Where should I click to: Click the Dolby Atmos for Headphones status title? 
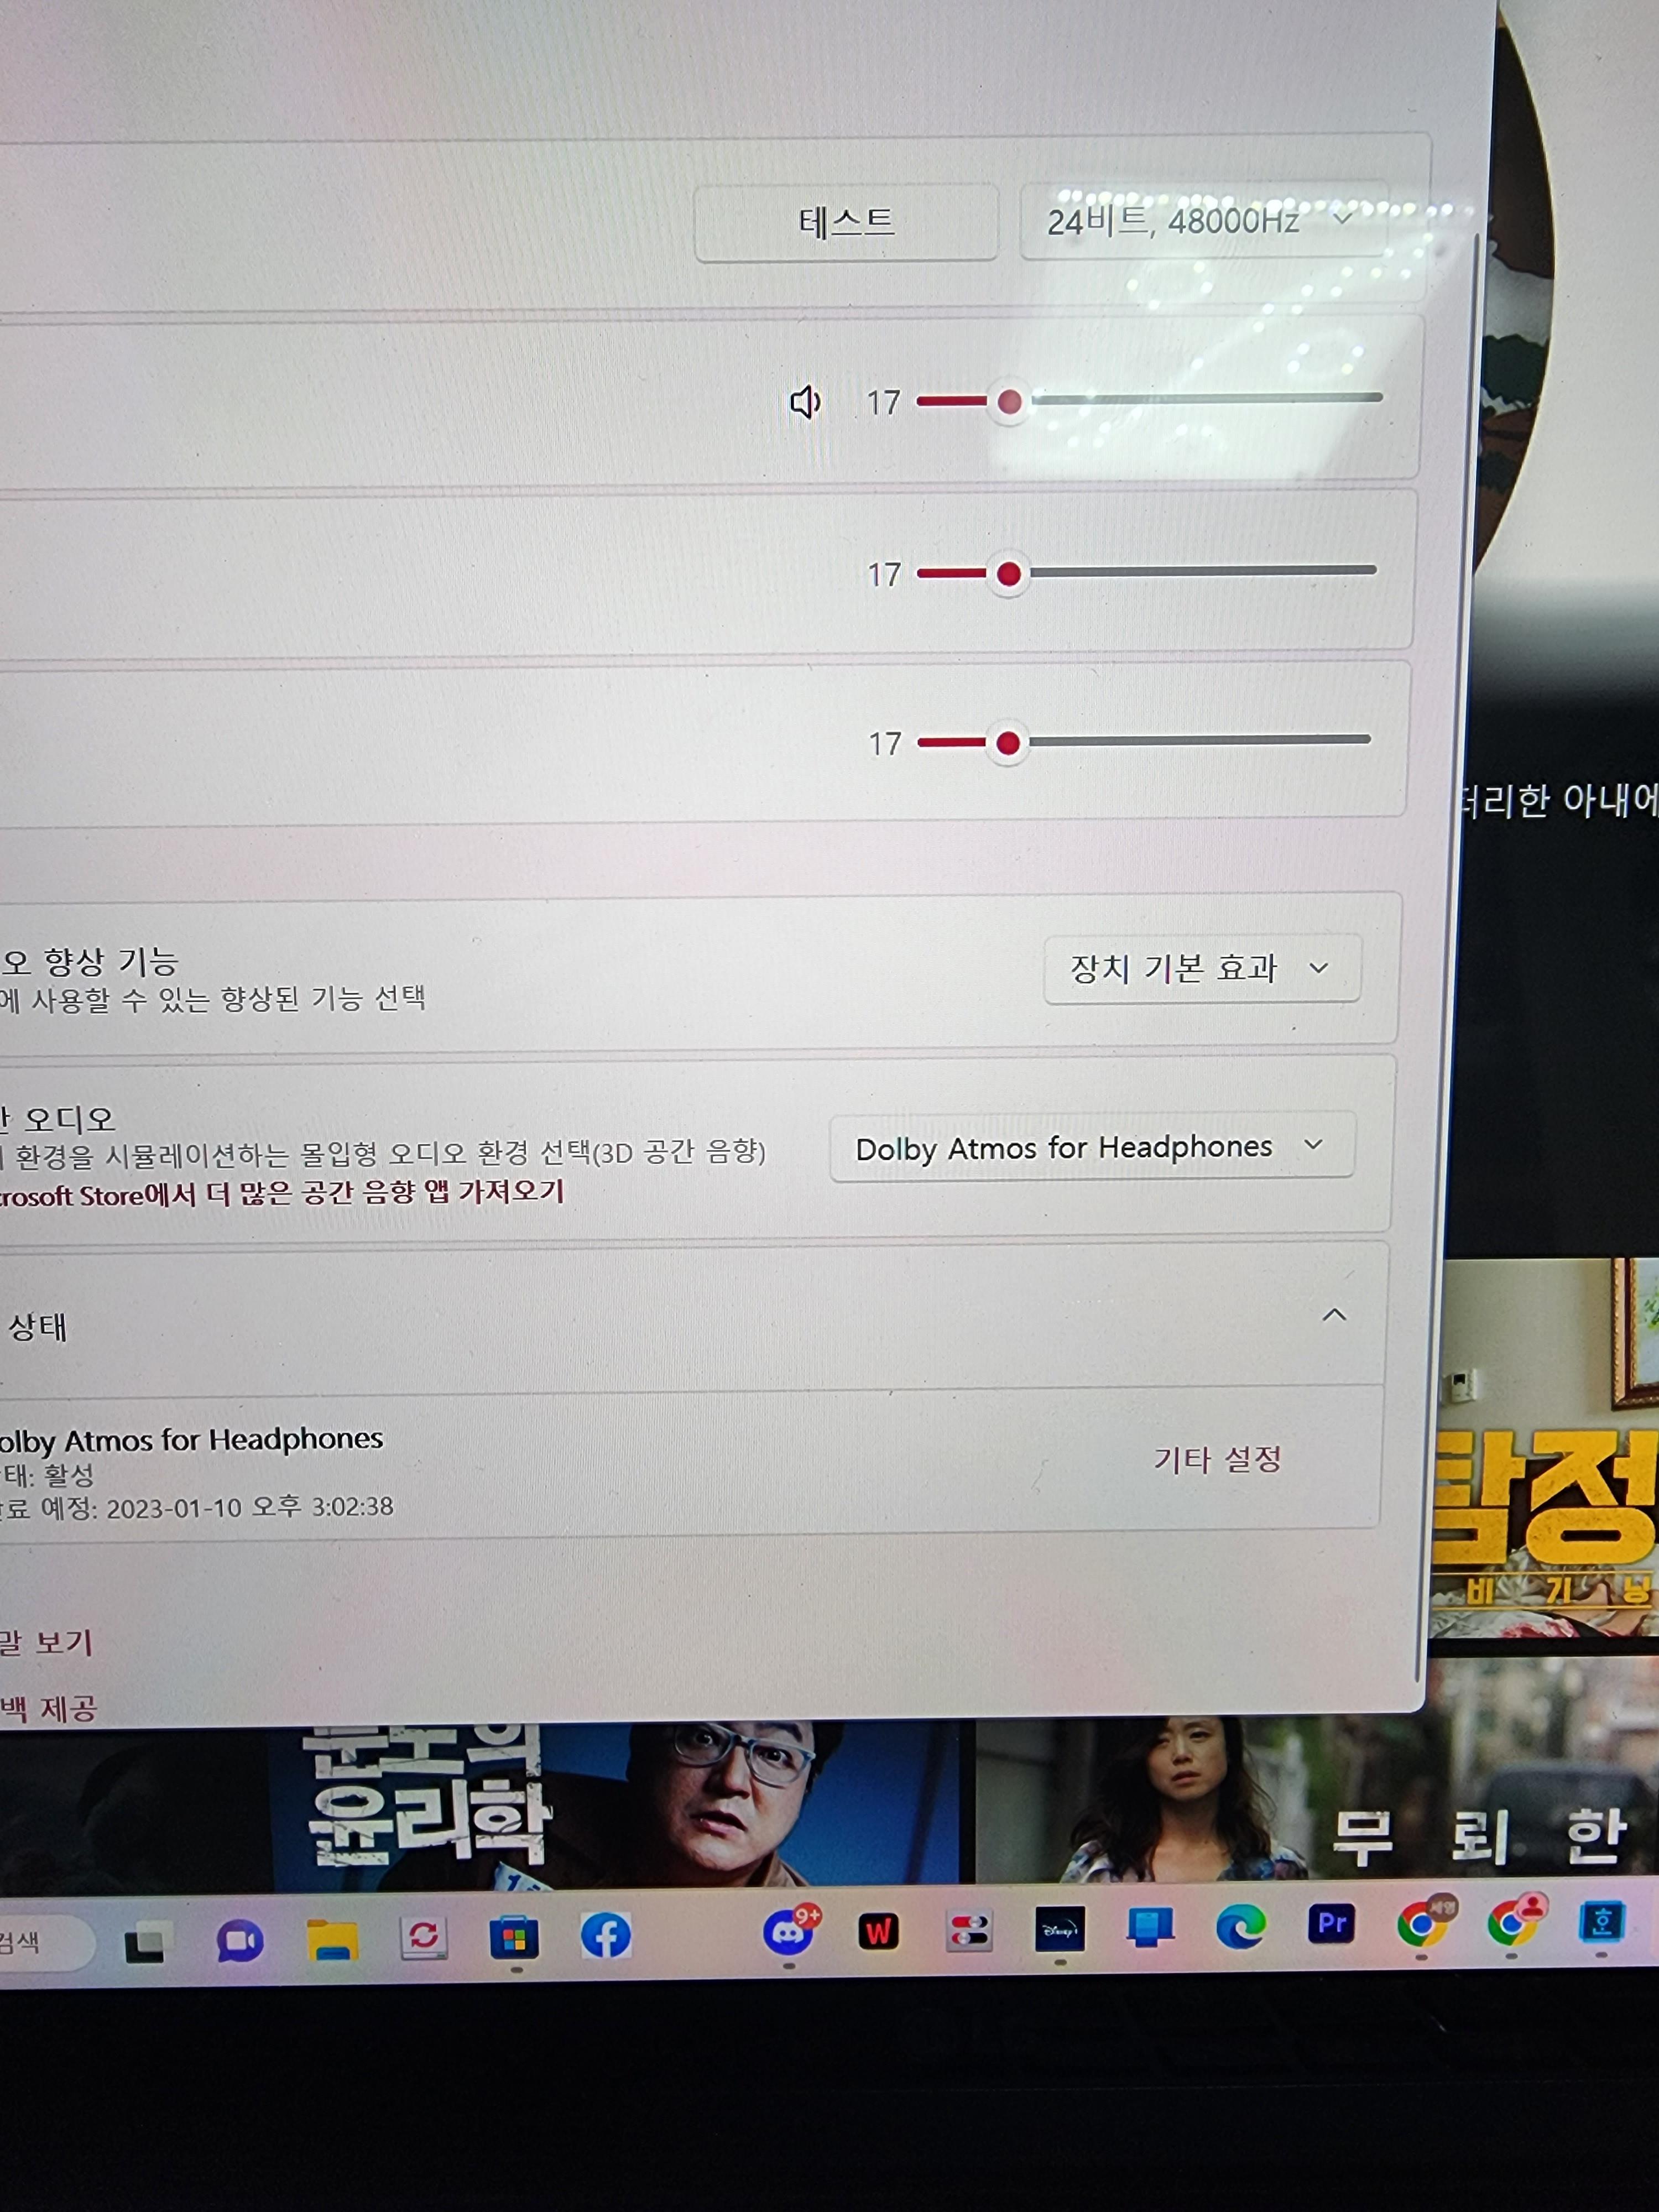191,1439
